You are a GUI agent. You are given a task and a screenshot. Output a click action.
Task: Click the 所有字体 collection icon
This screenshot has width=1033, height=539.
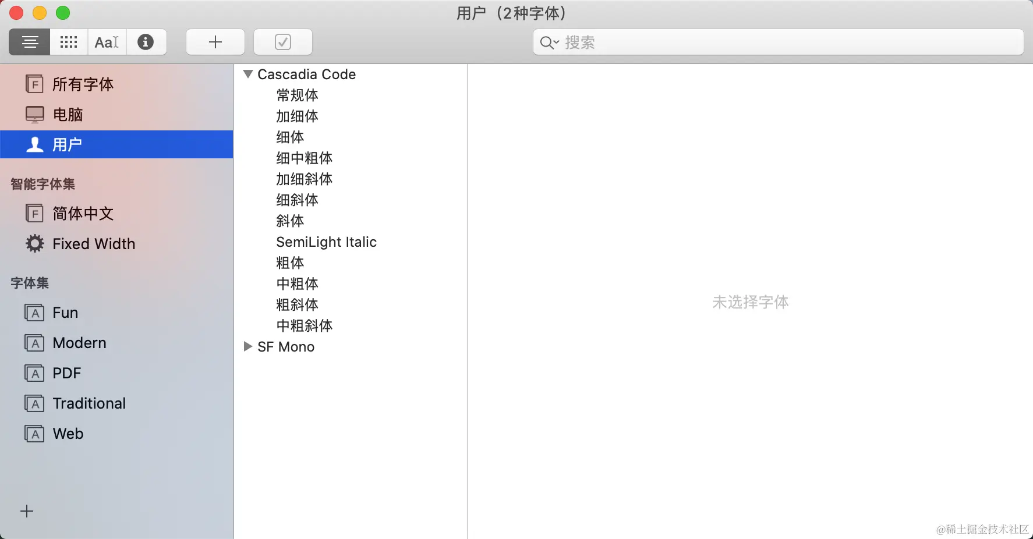[x=34, y=84]
